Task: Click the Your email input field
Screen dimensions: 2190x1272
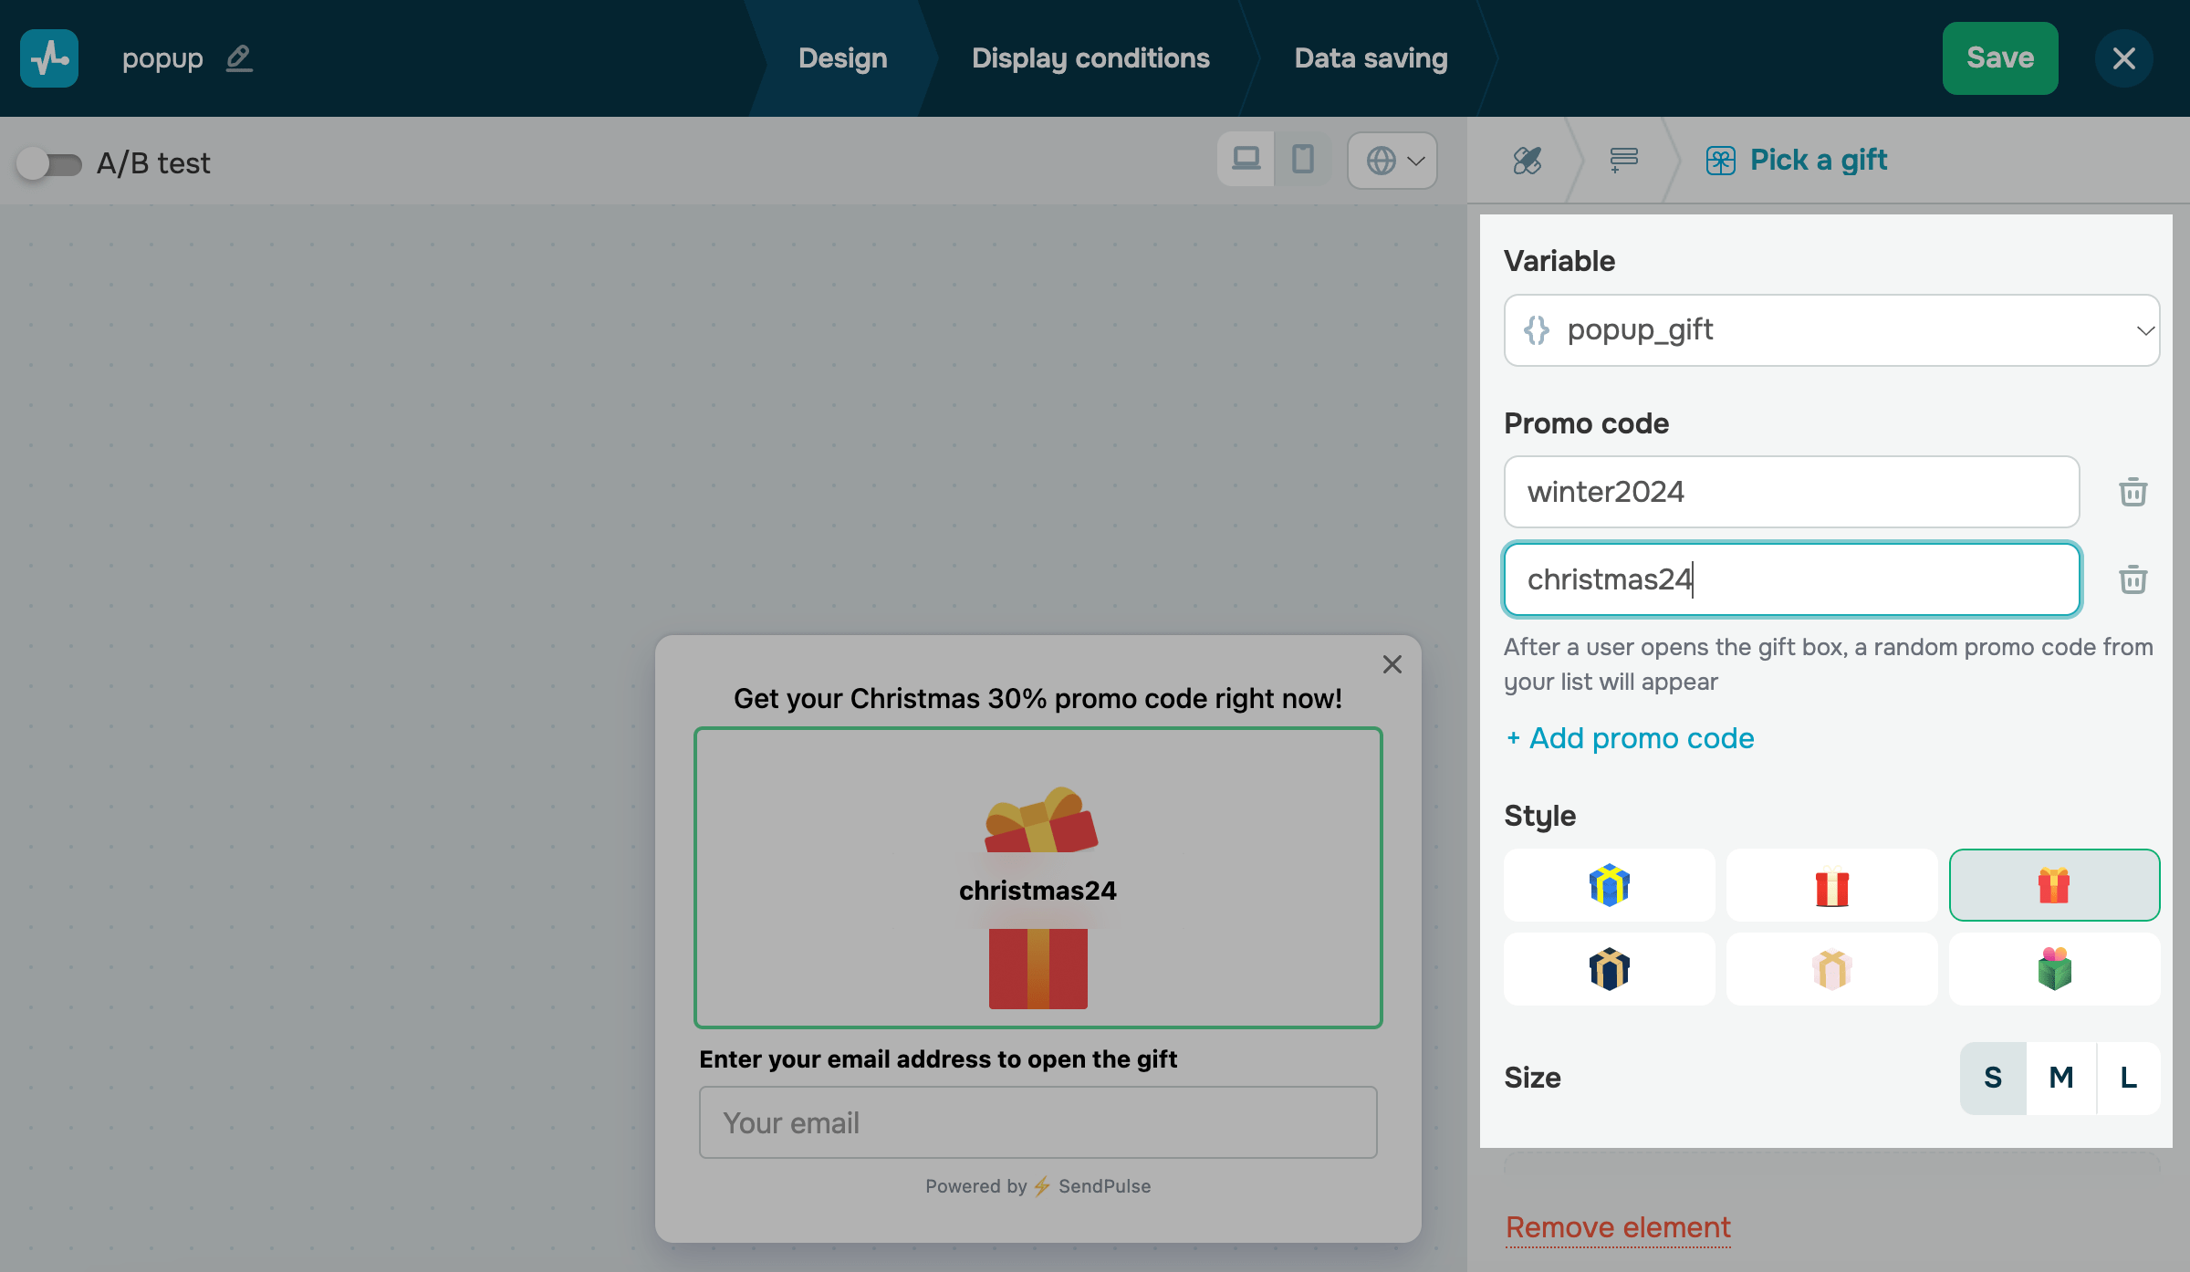Action: click(1038, 1122)
